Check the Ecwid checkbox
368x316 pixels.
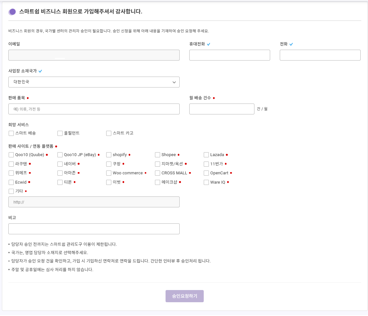click(x=11, y=182)
